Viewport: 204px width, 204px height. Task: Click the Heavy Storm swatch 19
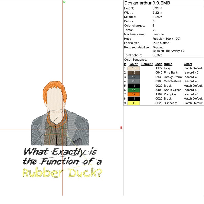pos(134,77)
